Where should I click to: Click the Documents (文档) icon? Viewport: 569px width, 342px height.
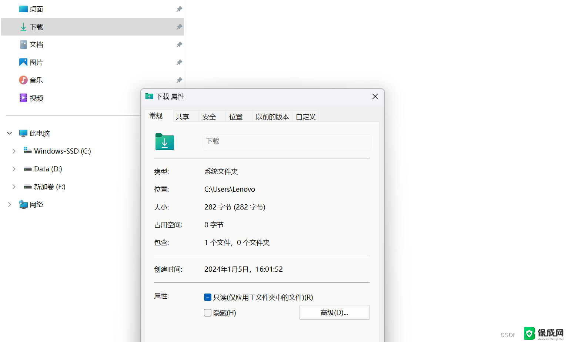tap(23, 44)
